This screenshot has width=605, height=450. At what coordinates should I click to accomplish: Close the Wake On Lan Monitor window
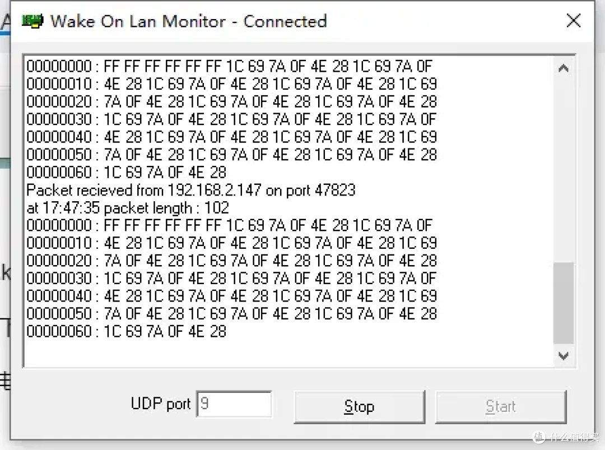click(x=574, y=20)
